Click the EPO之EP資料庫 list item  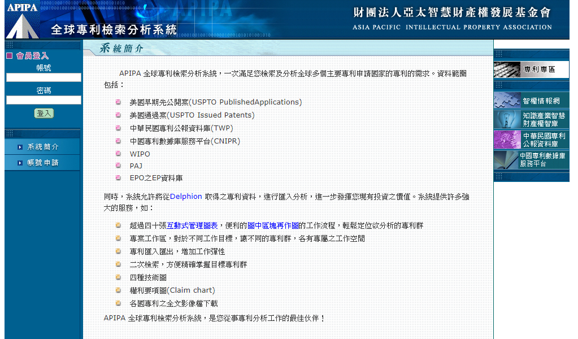coord(156,178)
